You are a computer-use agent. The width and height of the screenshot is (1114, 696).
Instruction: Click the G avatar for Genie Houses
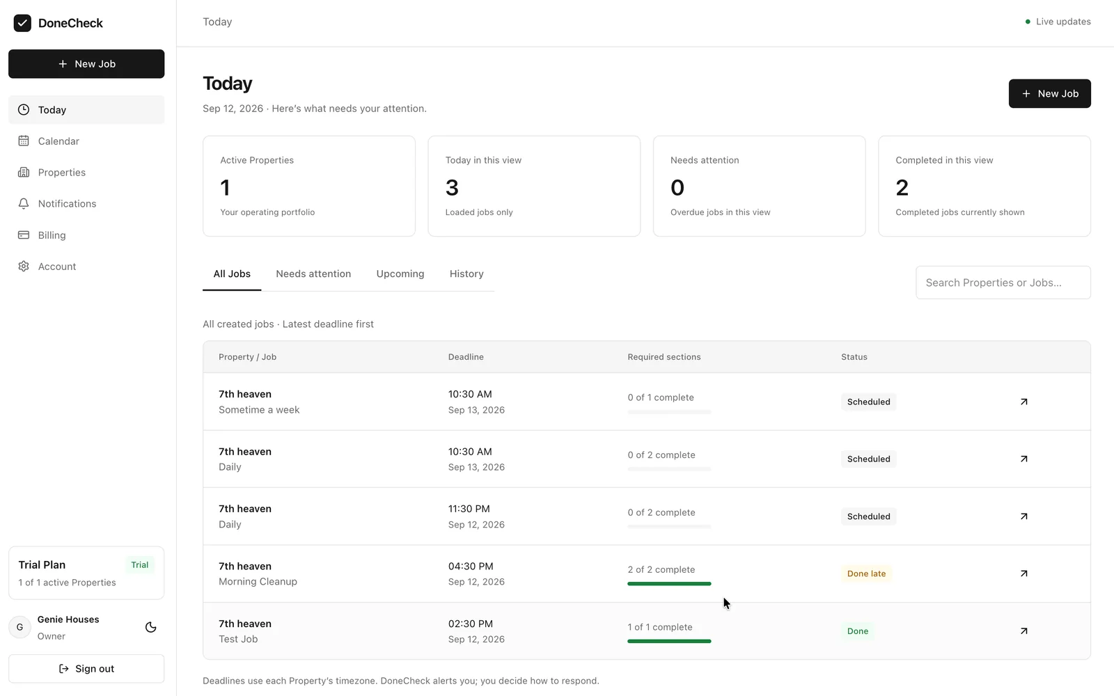coord(19,627)
